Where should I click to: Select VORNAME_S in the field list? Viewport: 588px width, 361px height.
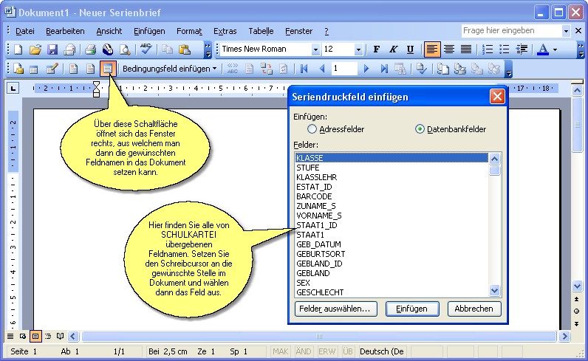click(319, 216)
